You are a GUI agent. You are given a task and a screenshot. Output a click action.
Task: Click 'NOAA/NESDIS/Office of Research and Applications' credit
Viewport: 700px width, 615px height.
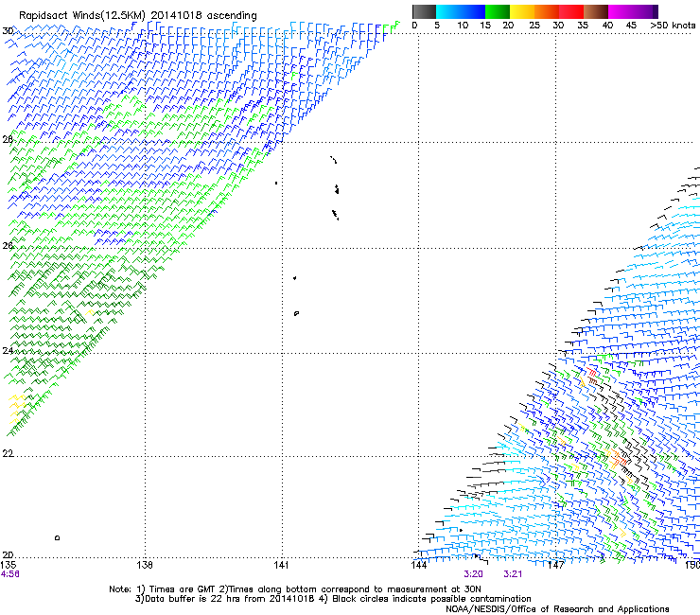557,609
